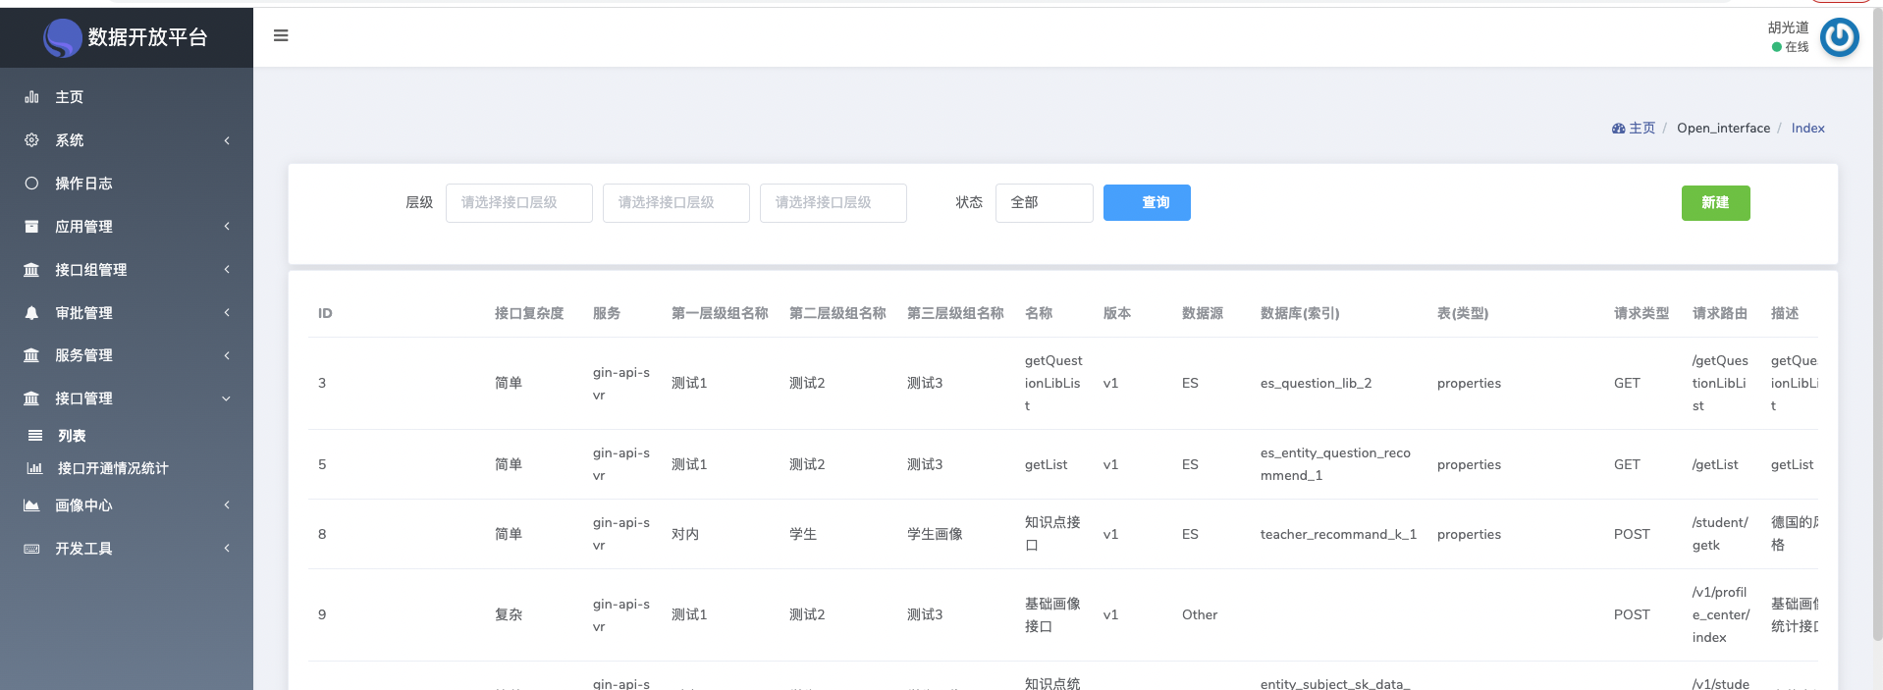The width and height of the screenshot is (1883, 690).
Task: Click the /getList route cell
Action: point(1715,464)
